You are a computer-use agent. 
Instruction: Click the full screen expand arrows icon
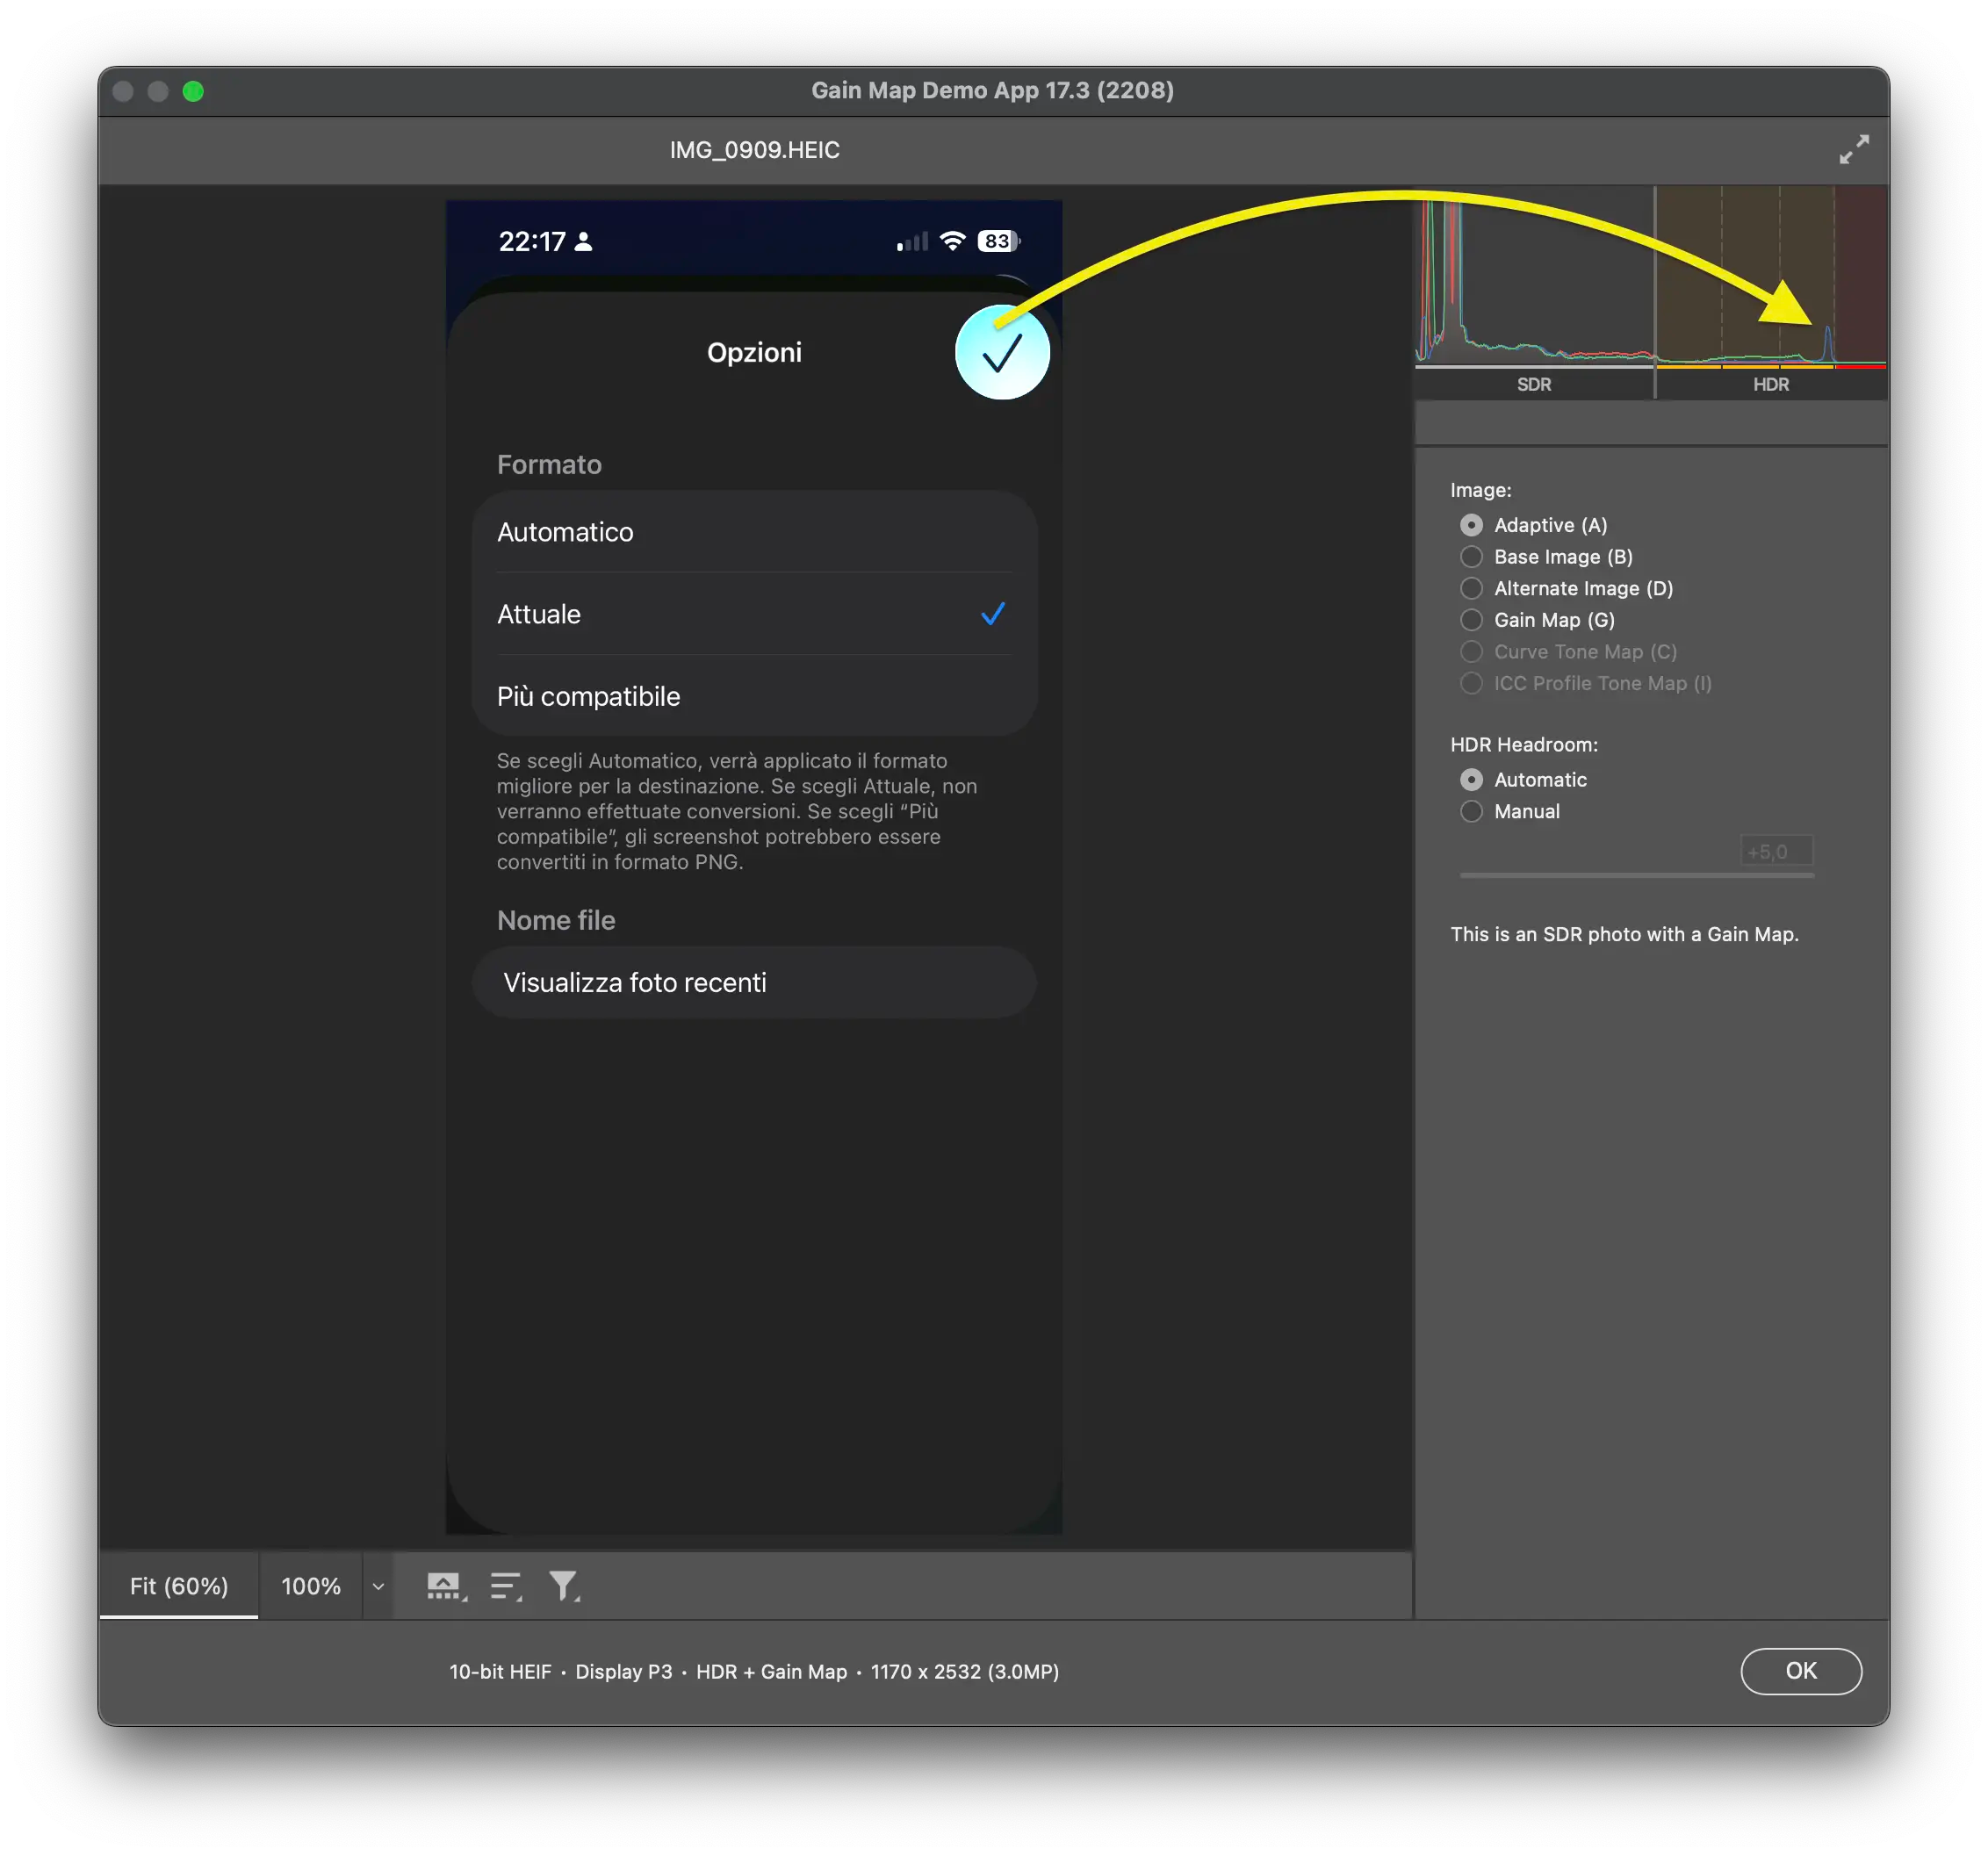coord(1853,150)
